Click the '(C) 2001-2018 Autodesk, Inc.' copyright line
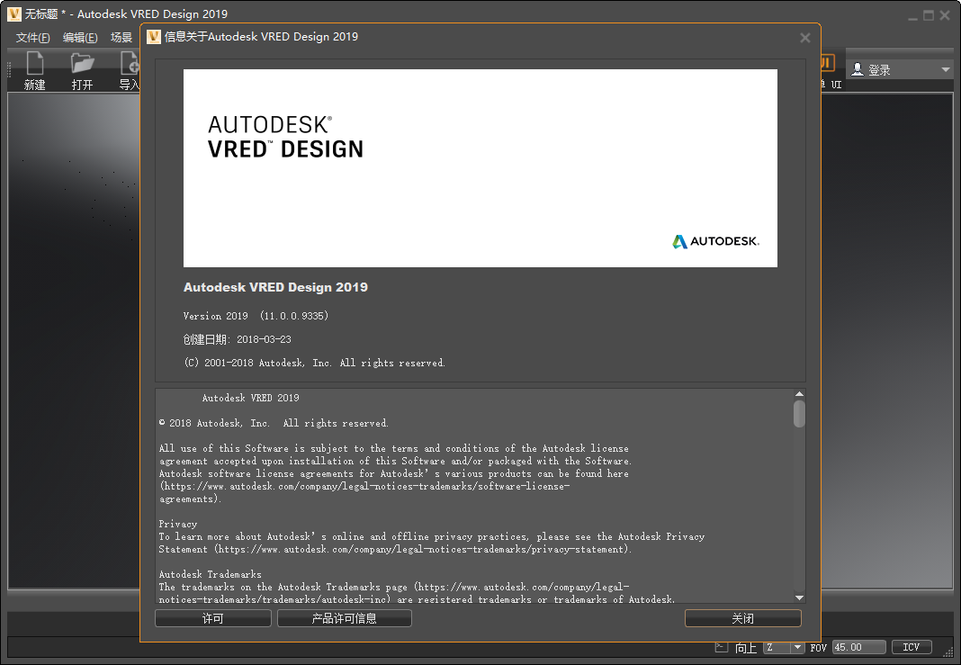The image size is (961, 665). point(314,363)
